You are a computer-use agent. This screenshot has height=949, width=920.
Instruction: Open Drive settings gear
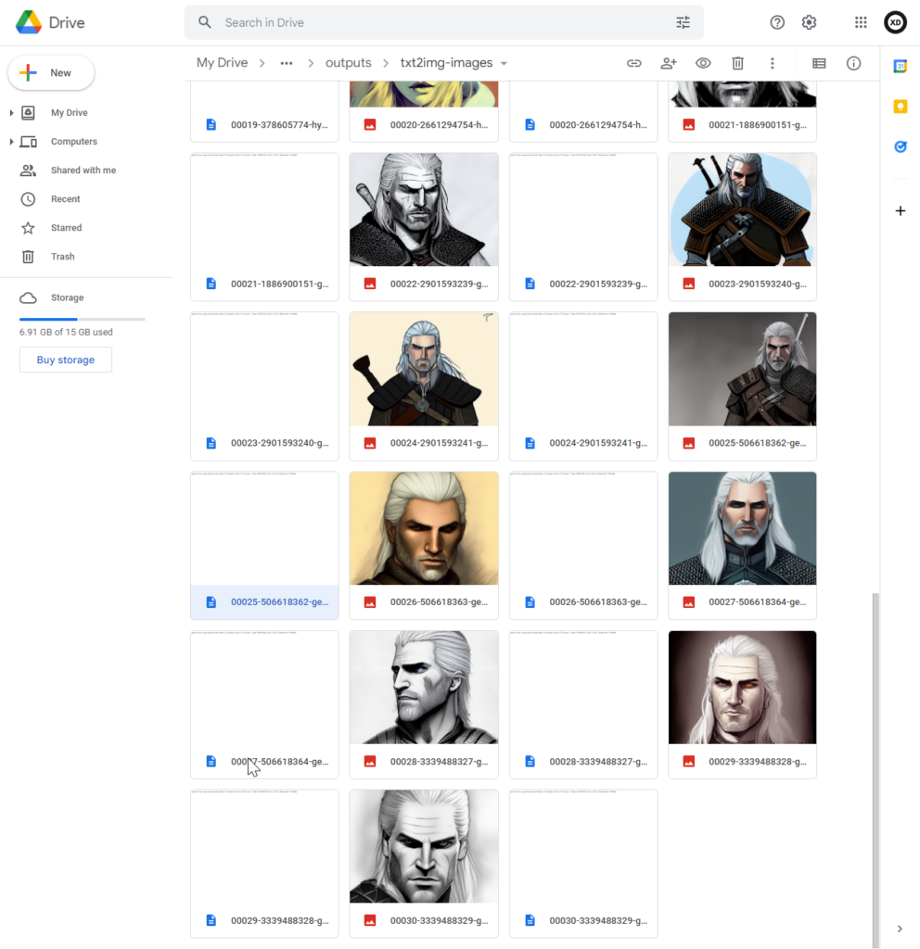click(809, 22)
